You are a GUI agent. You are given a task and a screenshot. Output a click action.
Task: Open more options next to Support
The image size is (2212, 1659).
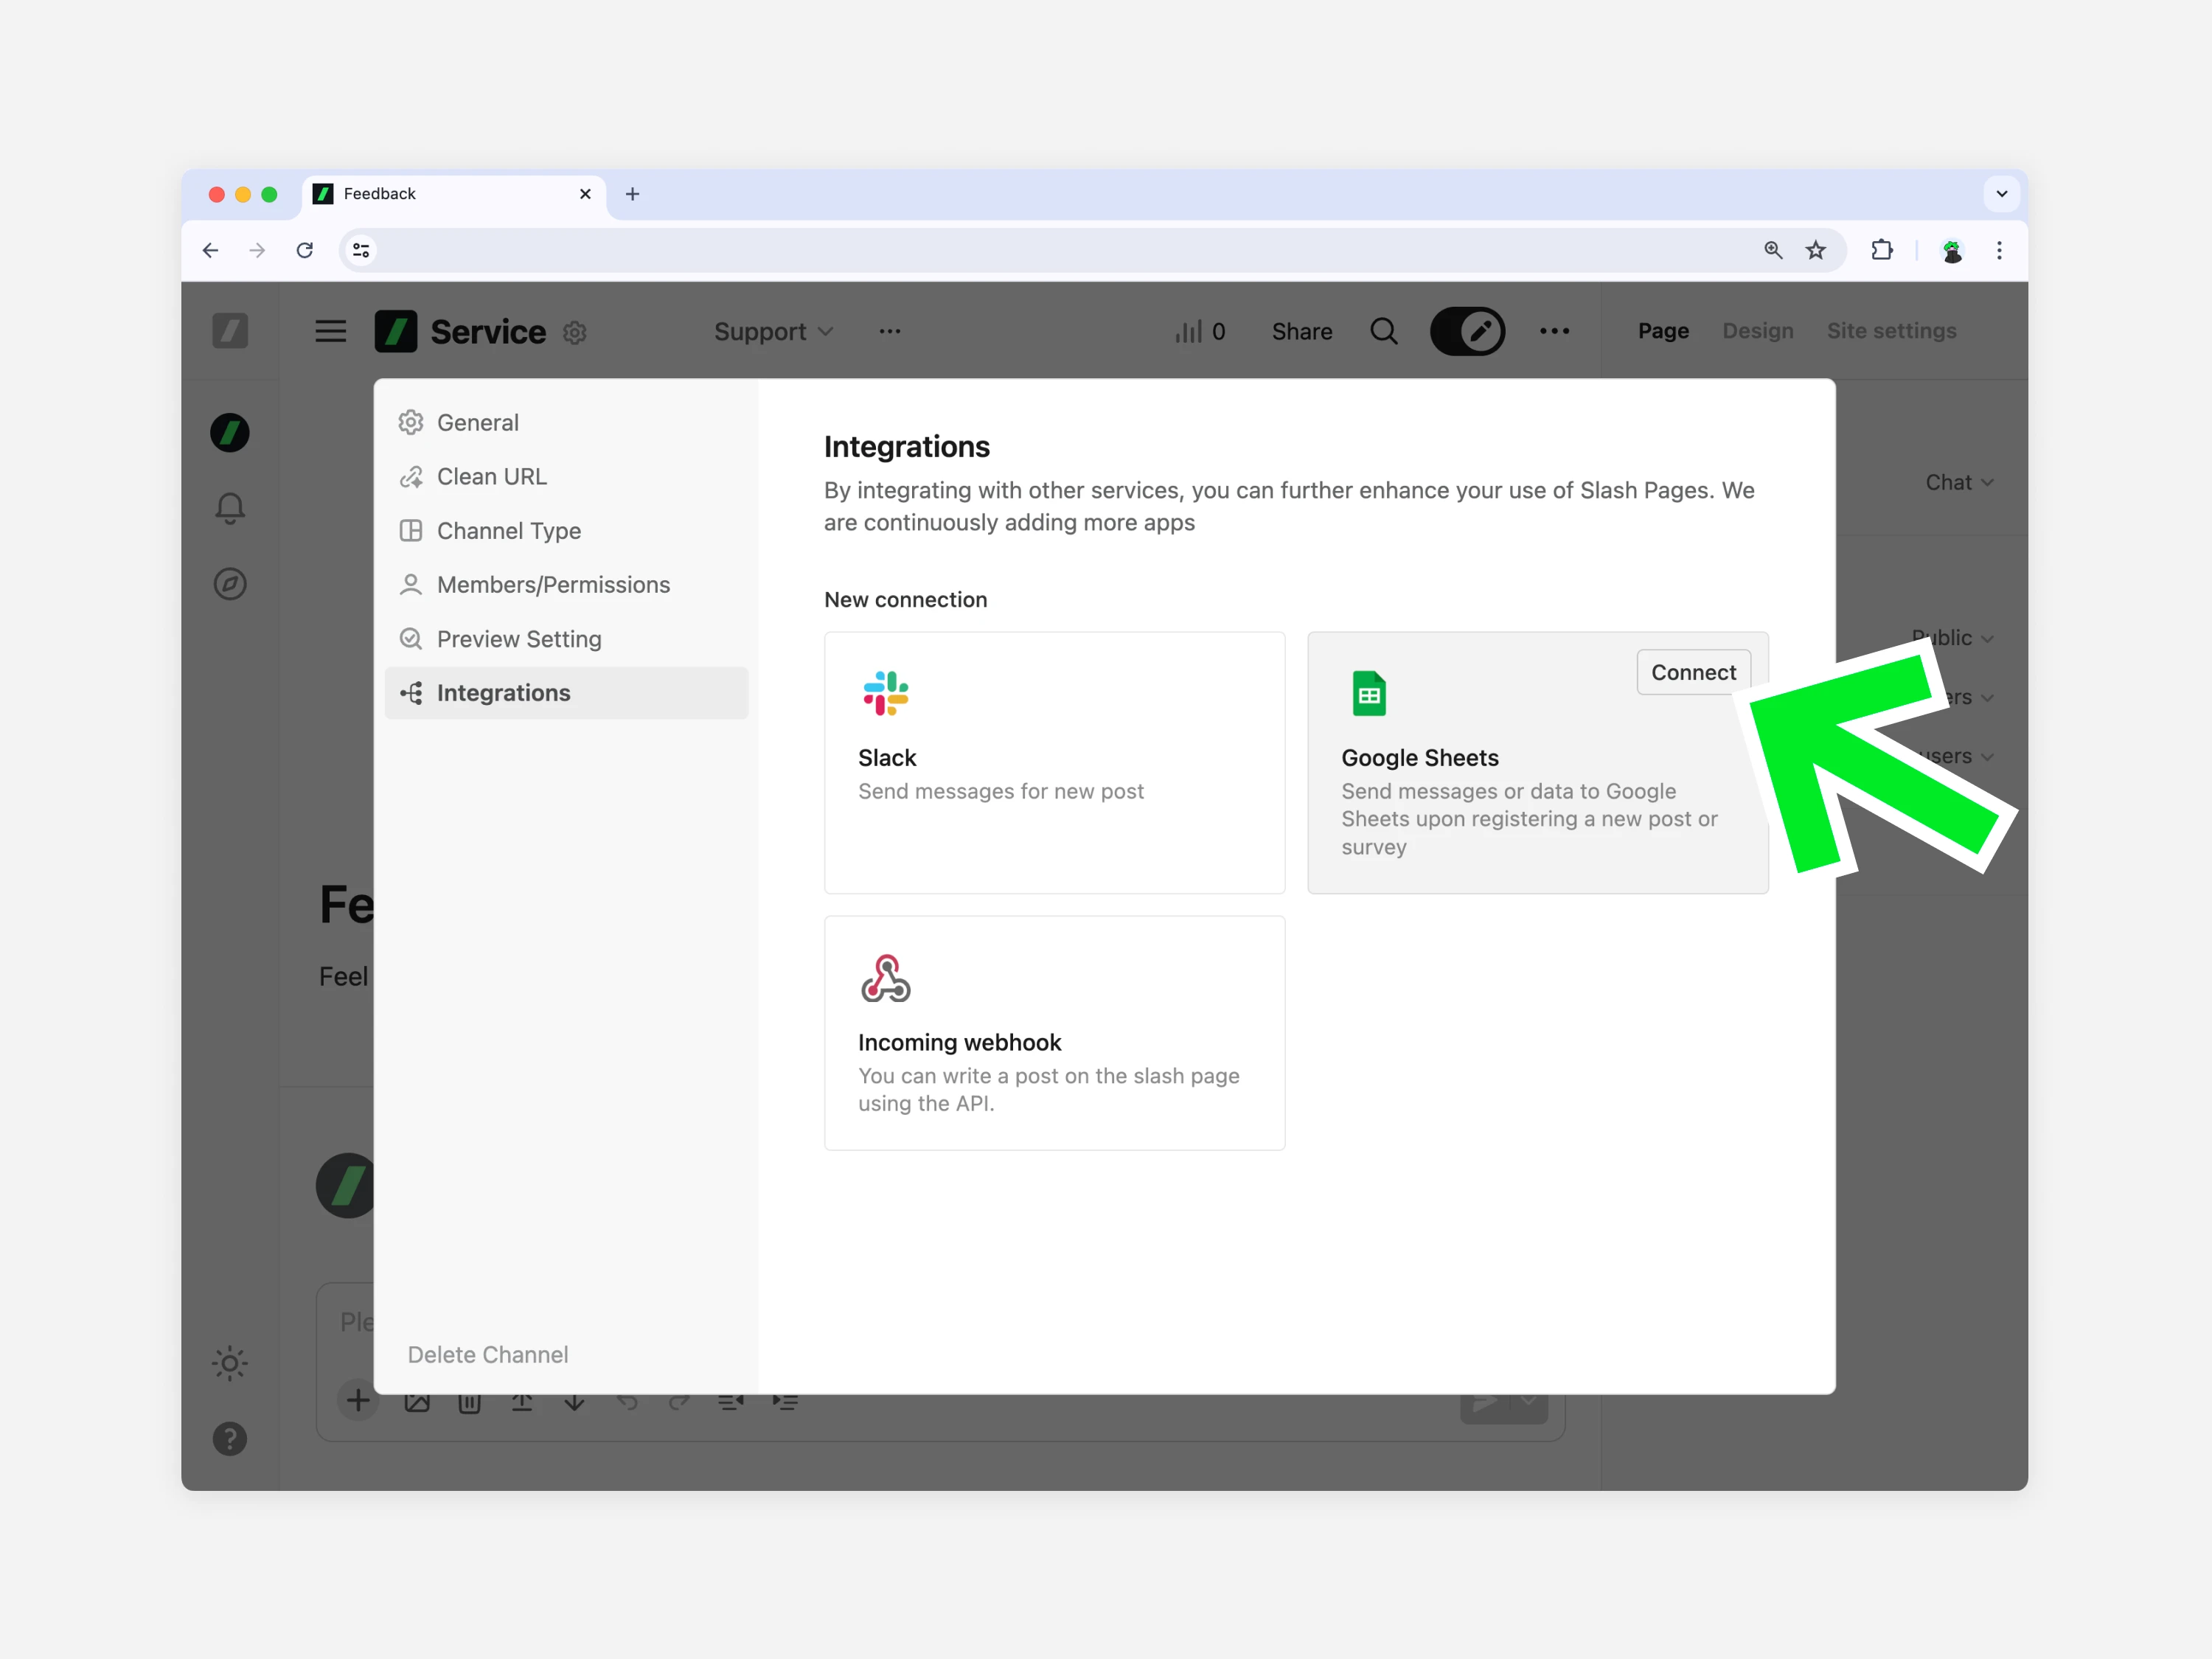[x=889, y=331]
